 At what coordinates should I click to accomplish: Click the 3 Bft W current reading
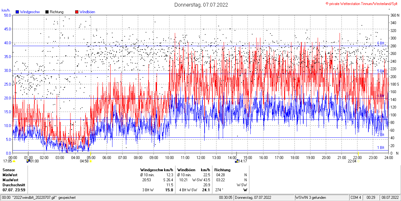point(148,190)
